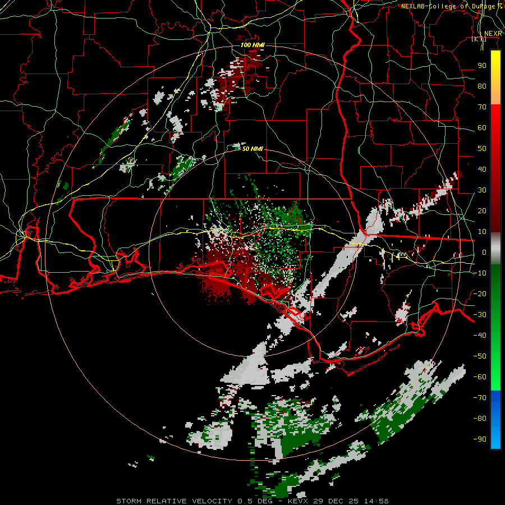Click the -50 value on velocity scale

click(480, 356)
